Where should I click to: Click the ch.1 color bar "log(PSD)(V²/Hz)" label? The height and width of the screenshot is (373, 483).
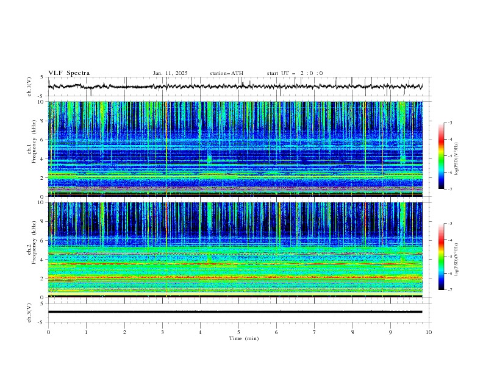[457, 159]
